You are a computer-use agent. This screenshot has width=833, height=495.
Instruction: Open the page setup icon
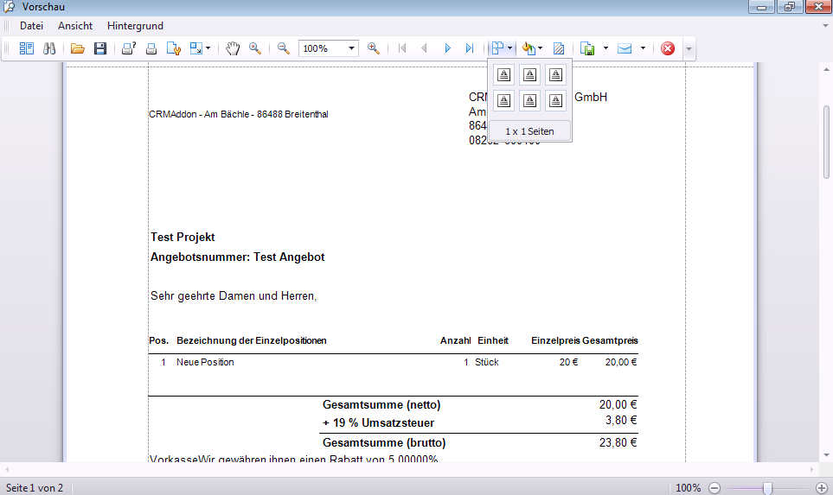174,48
